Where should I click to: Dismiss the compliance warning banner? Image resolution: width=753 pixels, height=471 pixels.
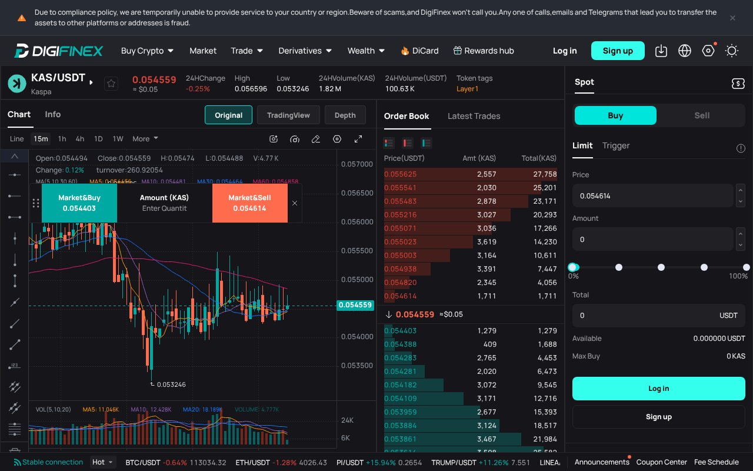coord(732,18)
